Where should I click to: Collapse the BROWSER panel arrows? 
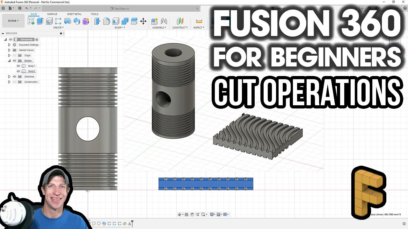[x=3, y=33]
